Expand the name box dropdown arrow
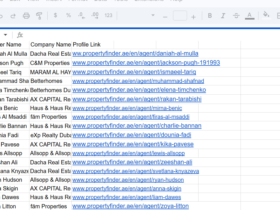 tap(6, 35)
